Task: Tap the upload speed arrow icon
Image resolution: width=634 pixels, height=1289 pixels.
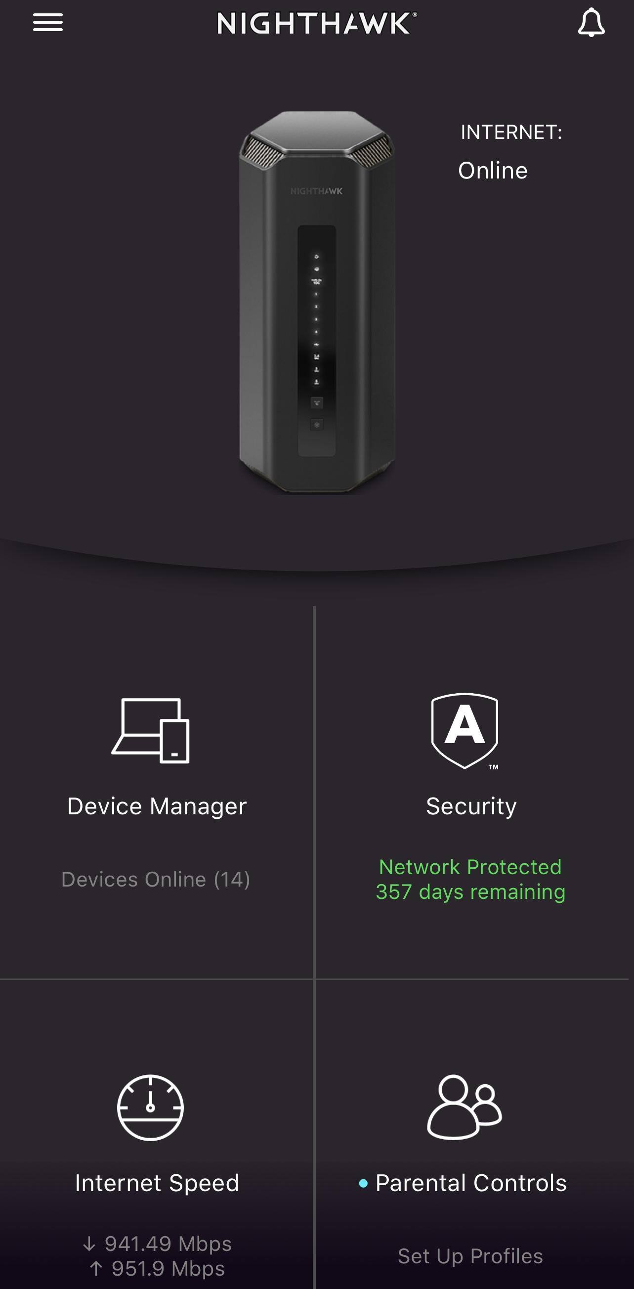Action: click(x=96, y=1269)
